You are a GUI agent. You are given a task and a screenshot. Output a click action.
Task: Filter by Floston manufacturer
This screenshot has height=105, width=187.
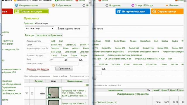[x=133, y=41]
